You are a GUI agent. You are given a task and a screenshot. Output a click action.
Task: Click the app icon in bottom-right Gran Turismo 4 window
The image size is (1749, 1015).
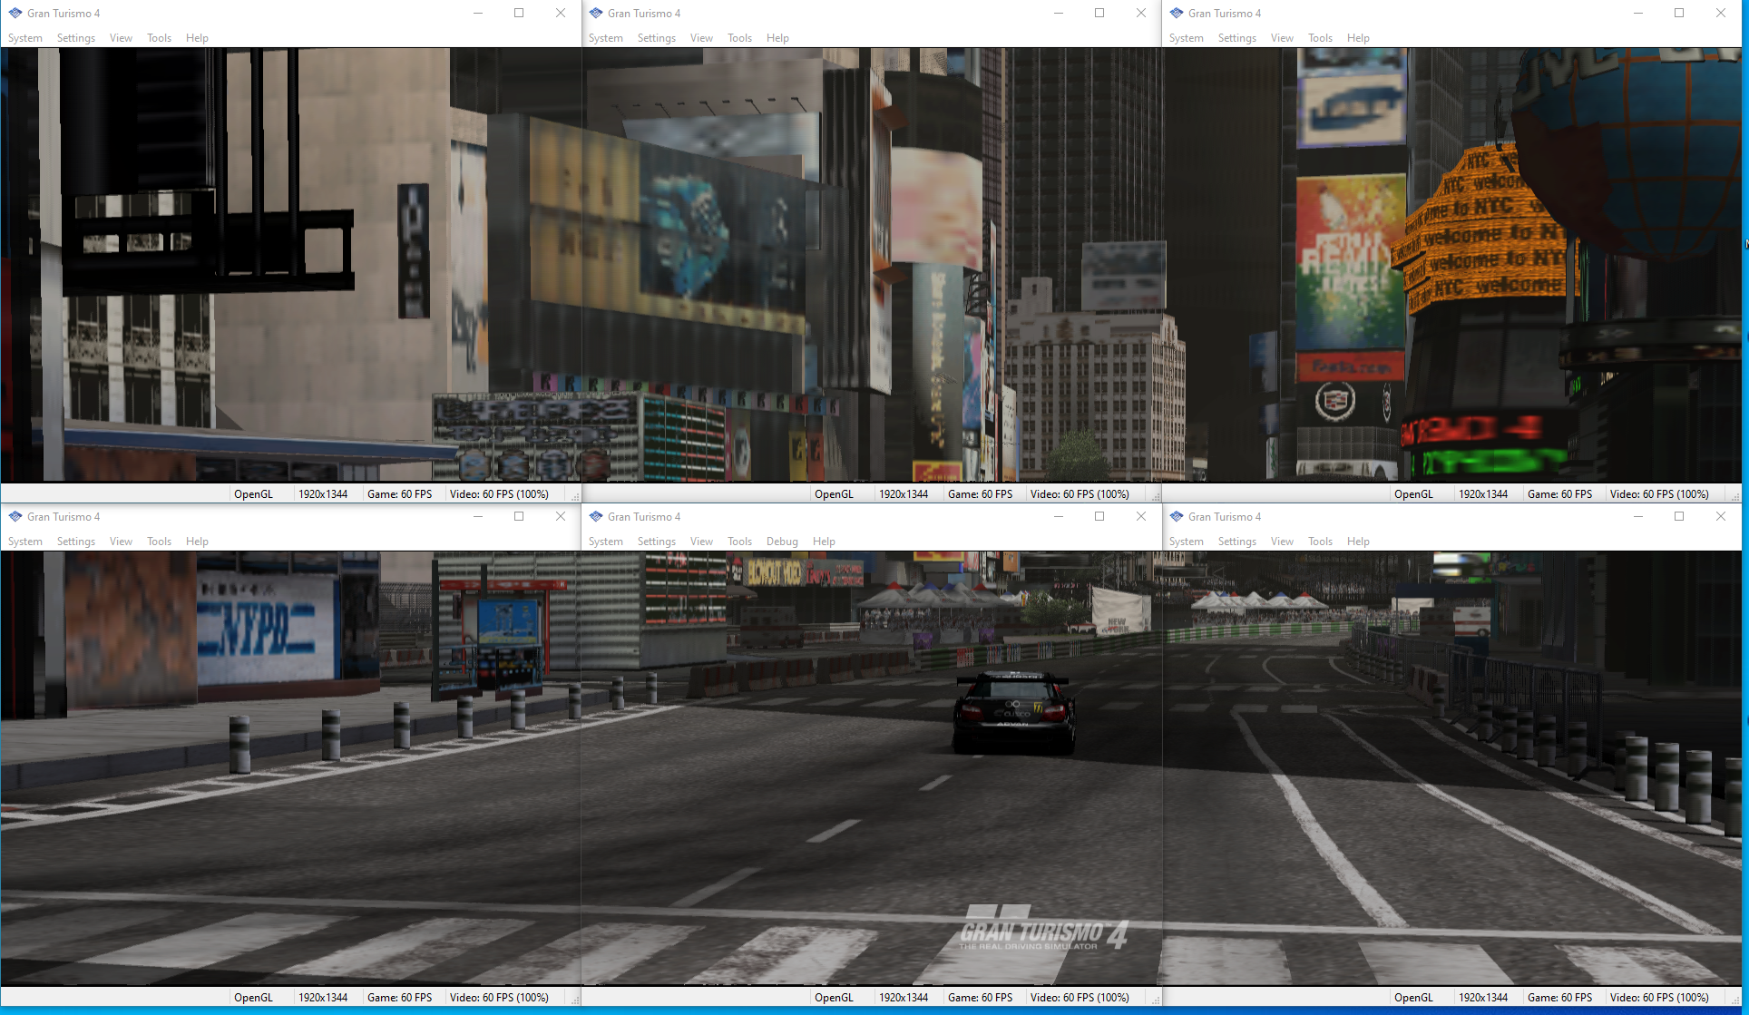(1177, 516)
